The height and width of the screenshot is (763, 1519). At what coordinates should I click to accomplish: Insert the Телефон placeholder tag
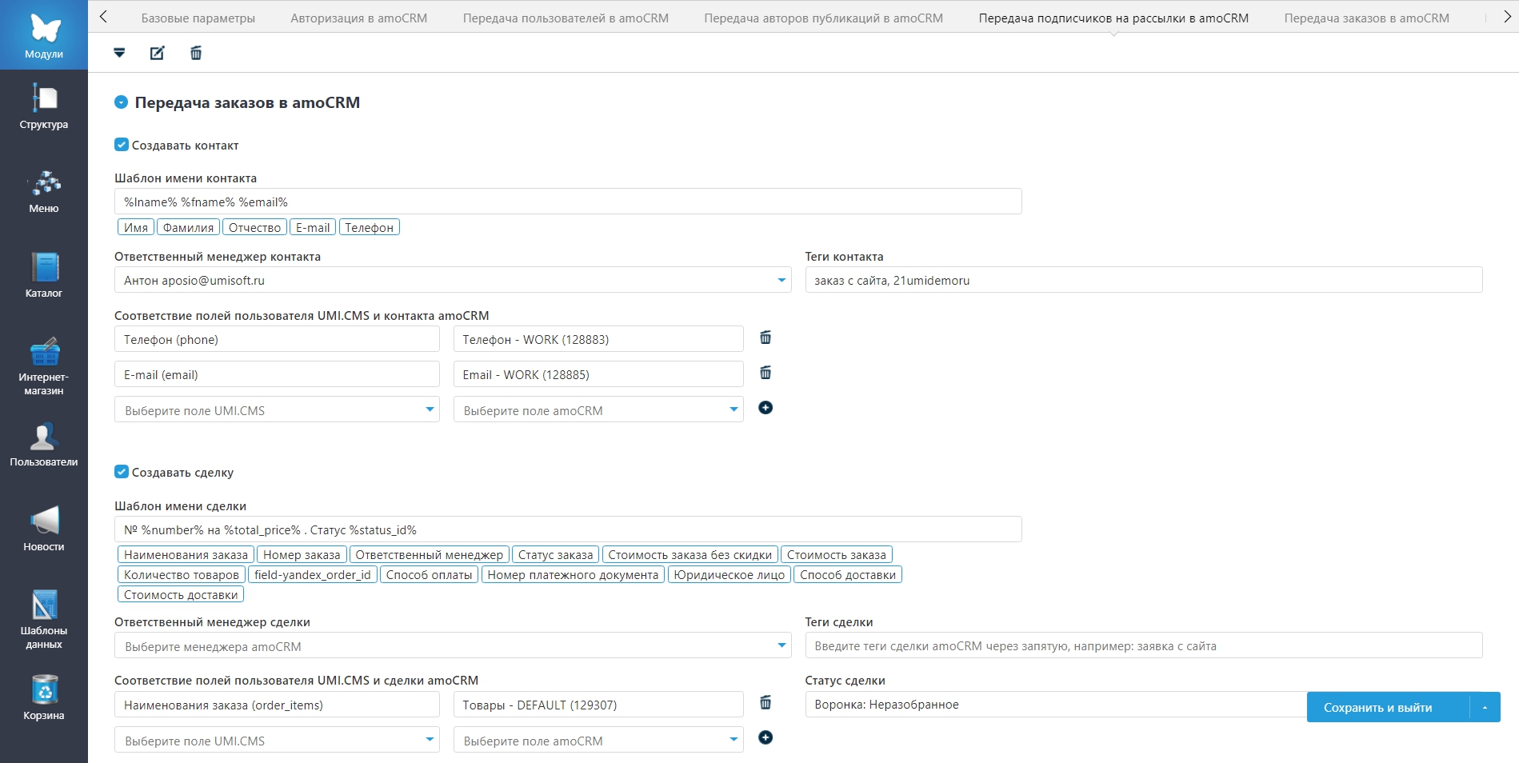(370, 227)
